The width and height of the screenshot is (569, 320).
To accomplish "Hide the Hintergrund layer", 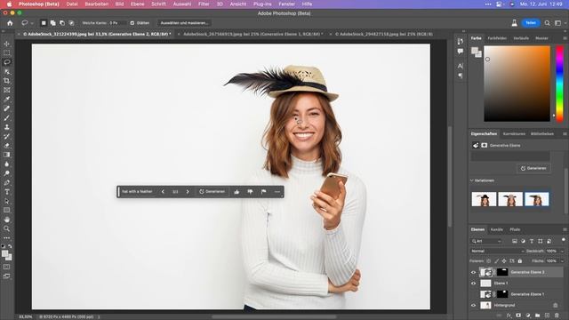I will click(x=473, y=306).
